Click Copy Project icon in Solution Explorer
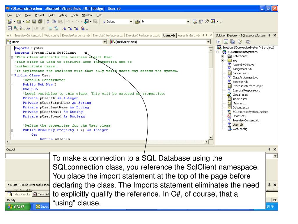Viewport: 298px width, 224px height. tap(232, 42)
